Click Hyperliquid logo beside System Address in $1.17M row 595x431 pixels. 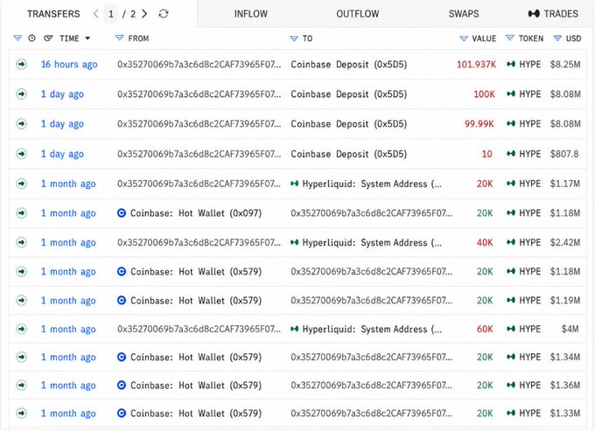295,184
